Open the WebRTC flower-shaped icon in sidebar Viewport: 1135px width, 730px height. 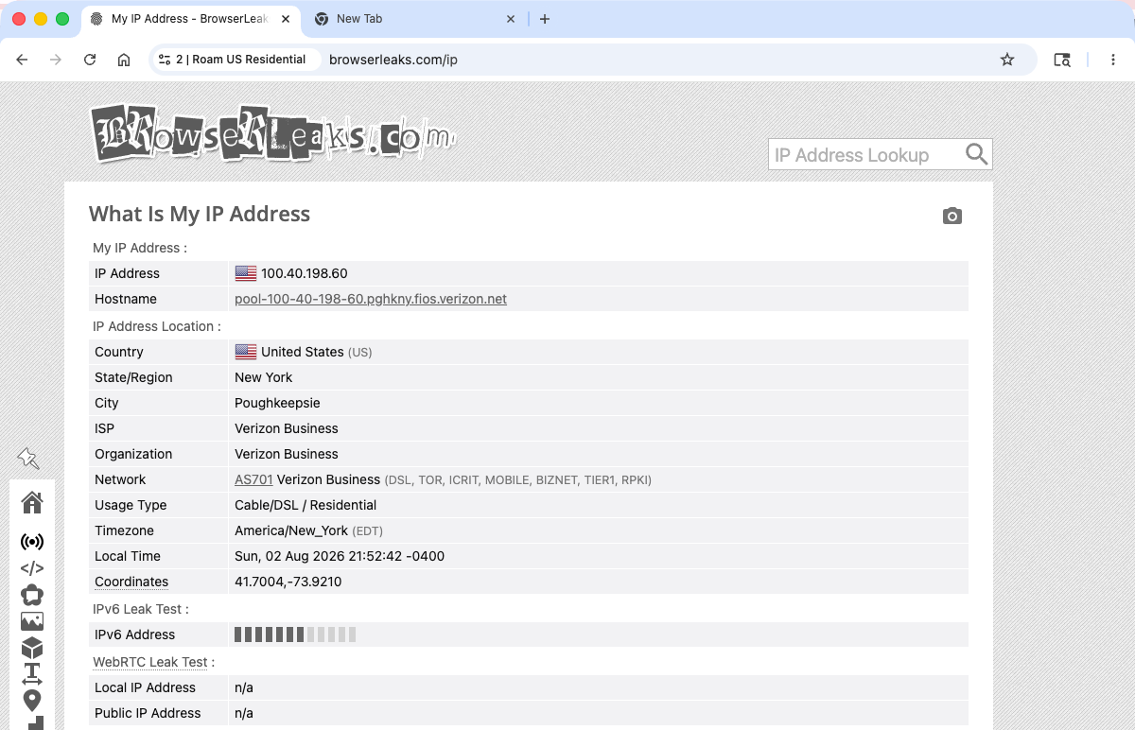point(32,595)
